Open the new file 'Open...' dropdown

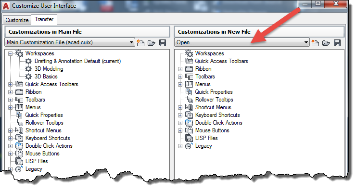(242, 42)
